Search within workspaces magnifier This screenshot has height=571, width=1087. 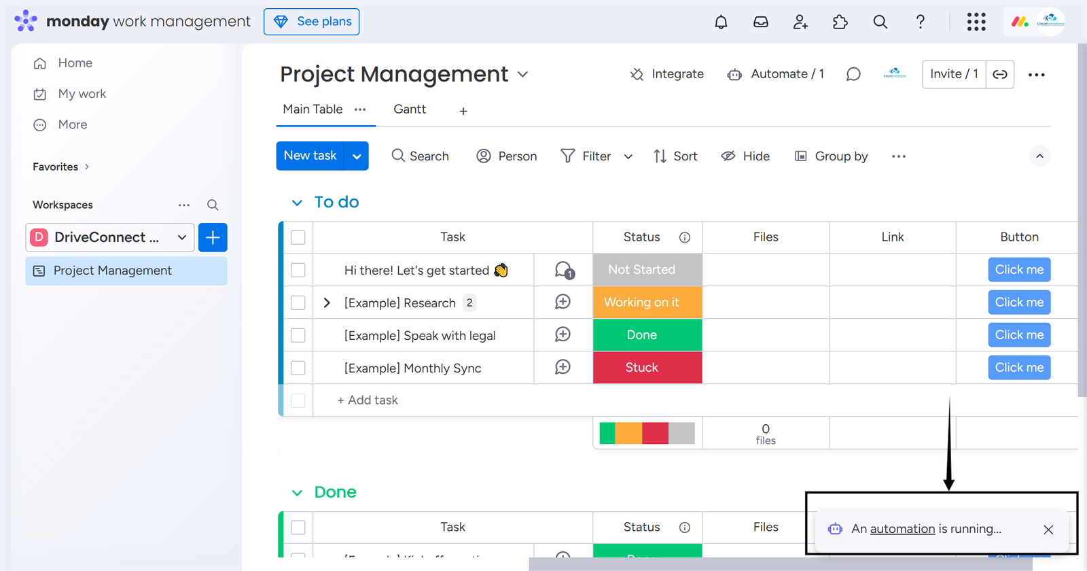coord(213,205)
